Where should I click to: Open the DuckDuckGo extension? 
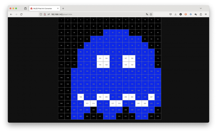point(186,14)
